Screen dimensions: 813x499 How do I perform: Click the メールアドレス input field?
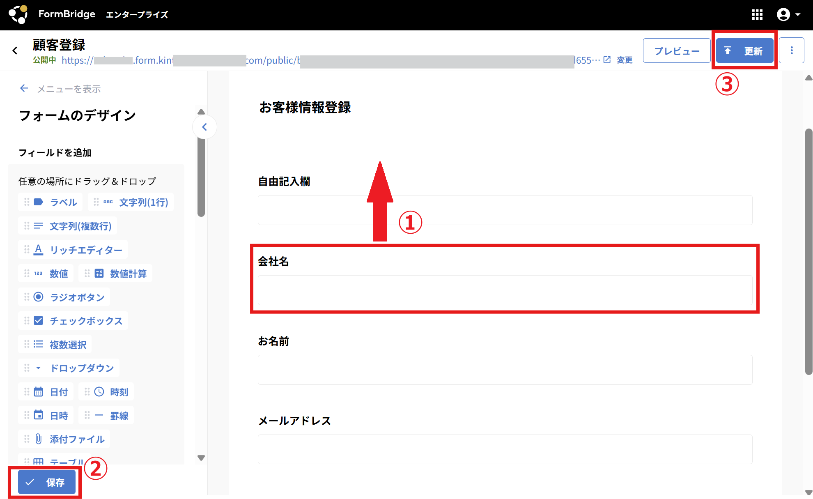[505, 449]
